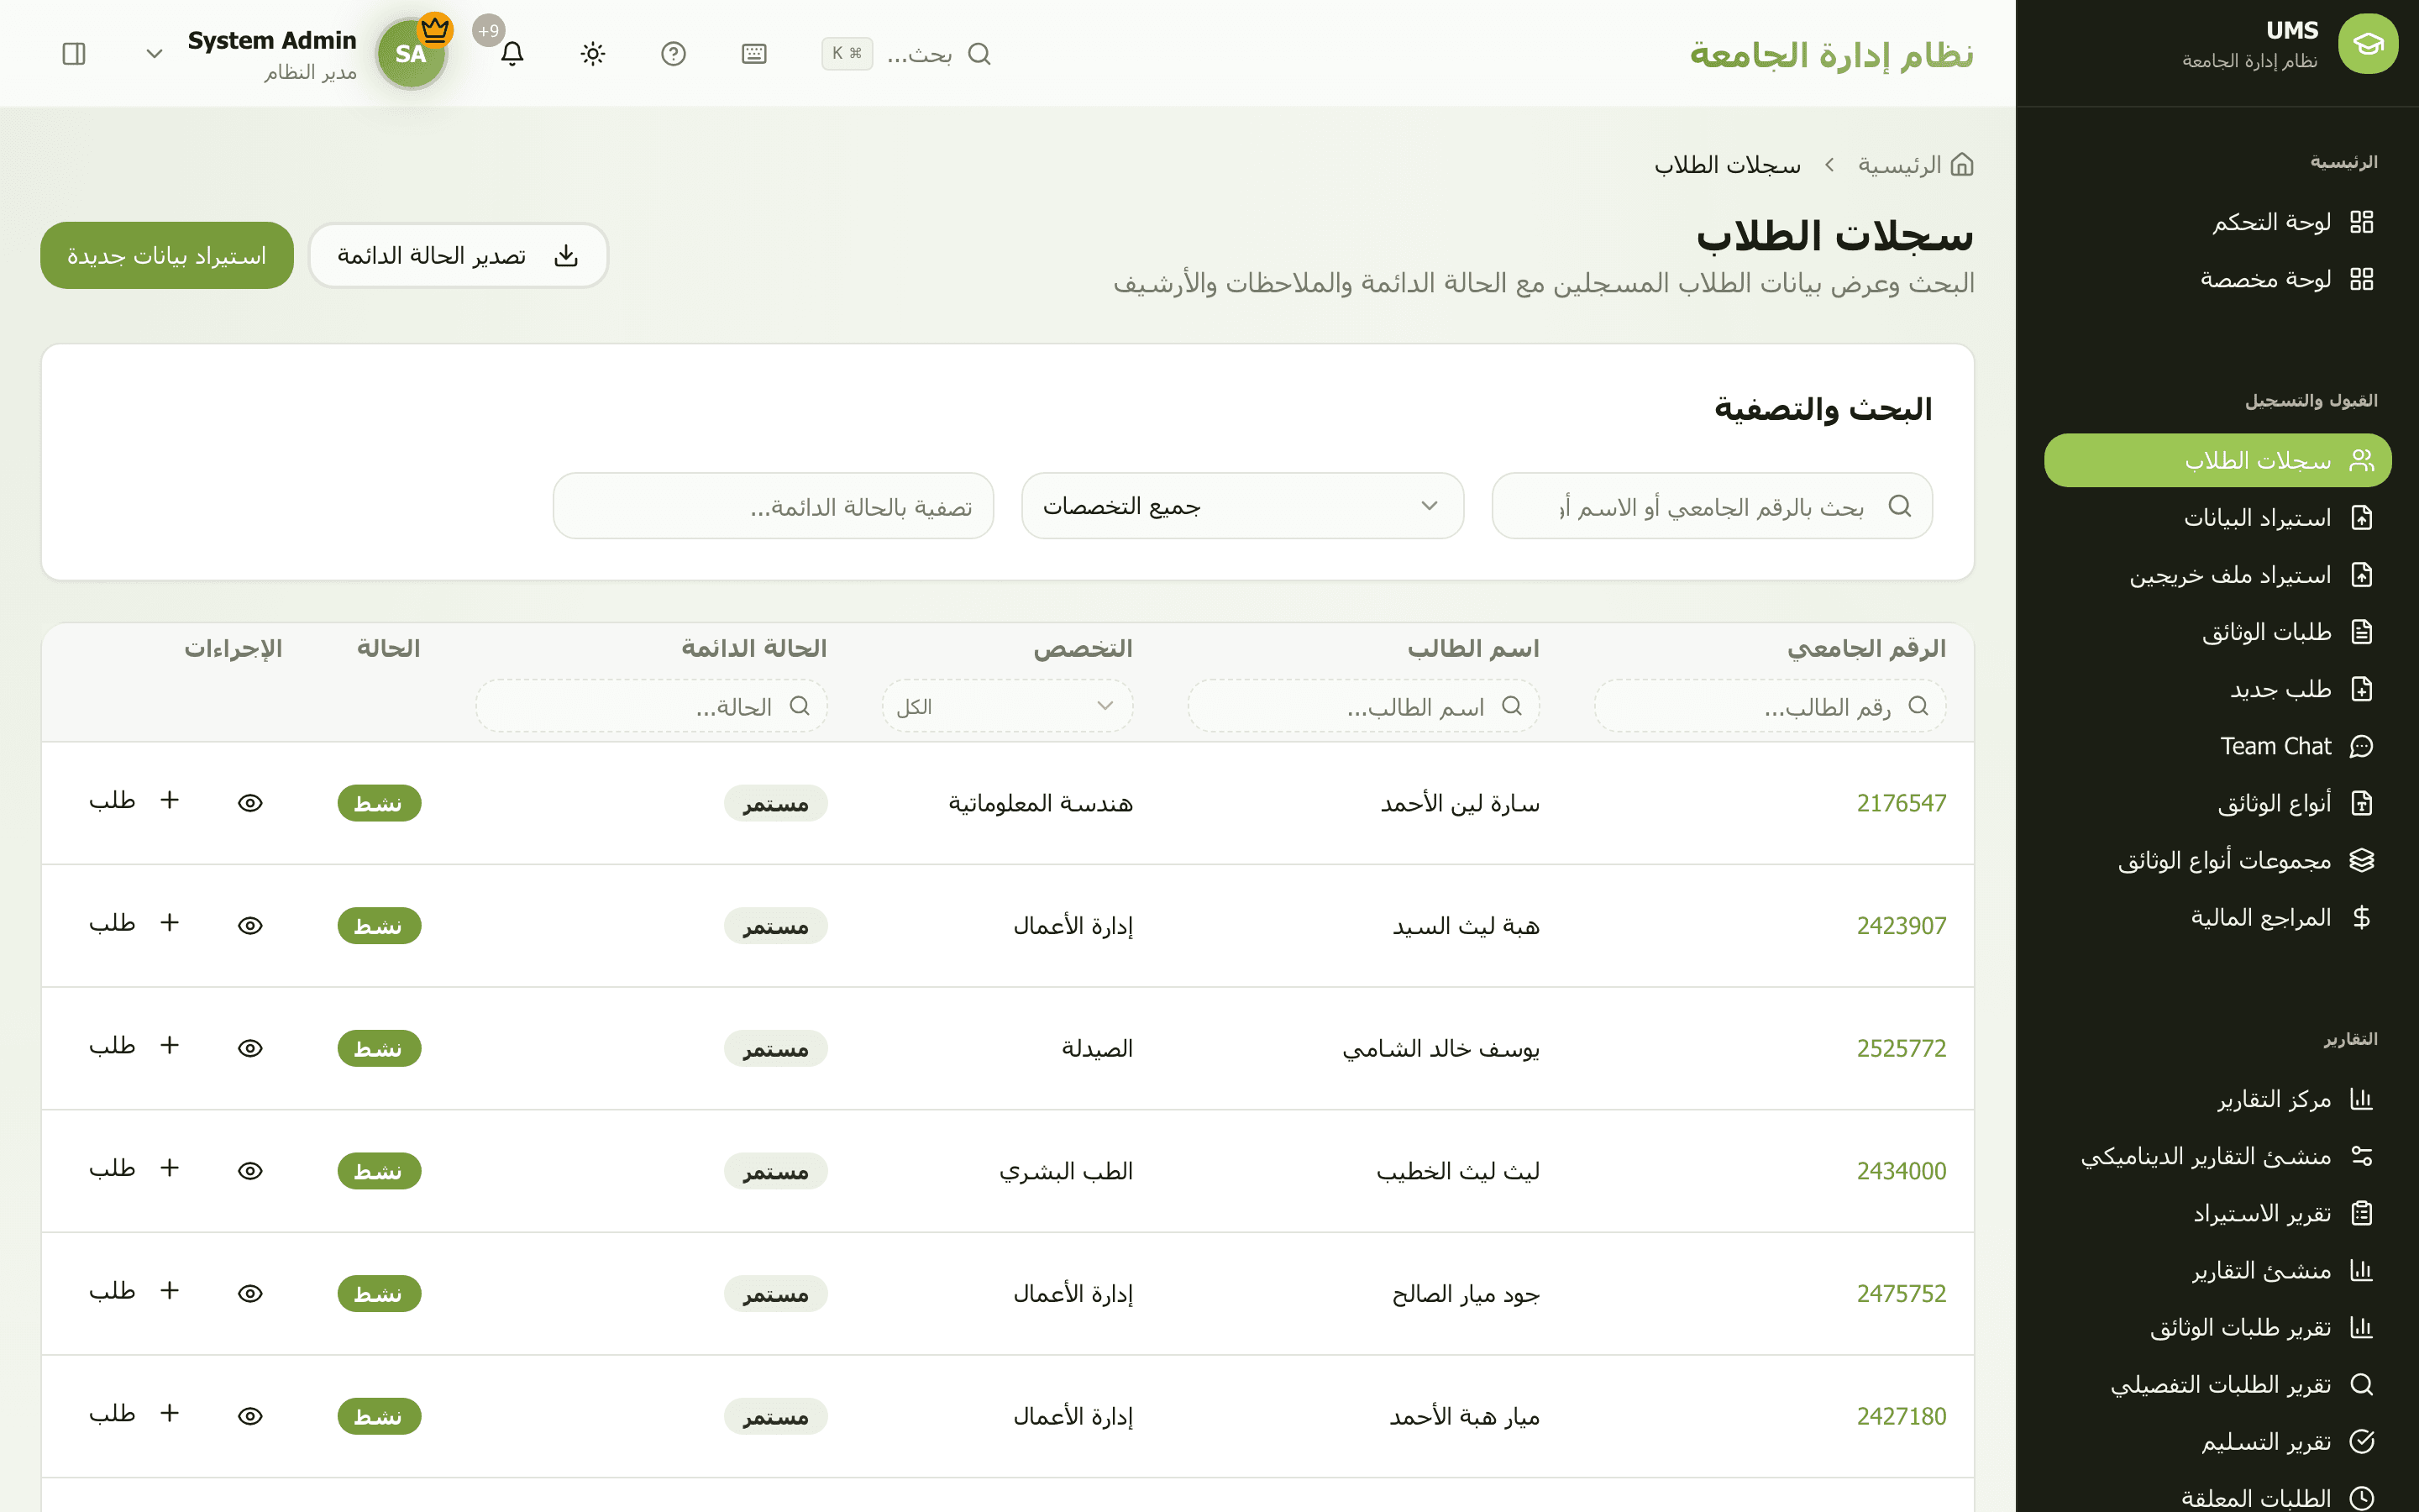Viewport: 2419px width, 1512px height.
Task: Click the student number 2423907 link
Action: pyautogui.click(x=1902, y=926)
